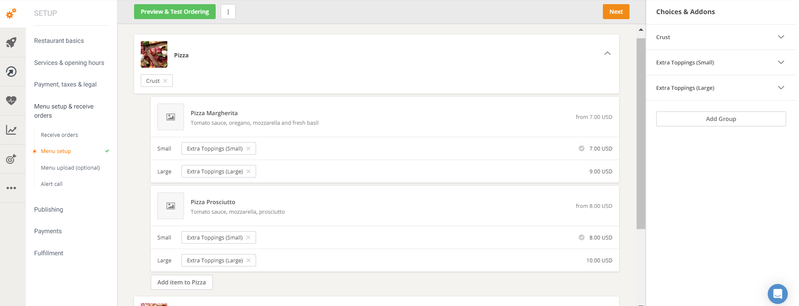Open the line chart reports icon
This screenshot has width=799, height=306.
(11, 130)
